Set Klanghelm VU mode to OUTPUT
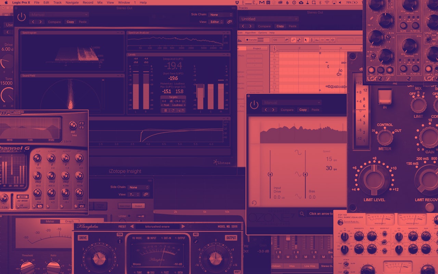 180,238
